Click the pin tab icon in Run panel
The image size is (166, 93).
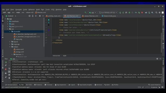pyautogui.click(x=6, y=77)
